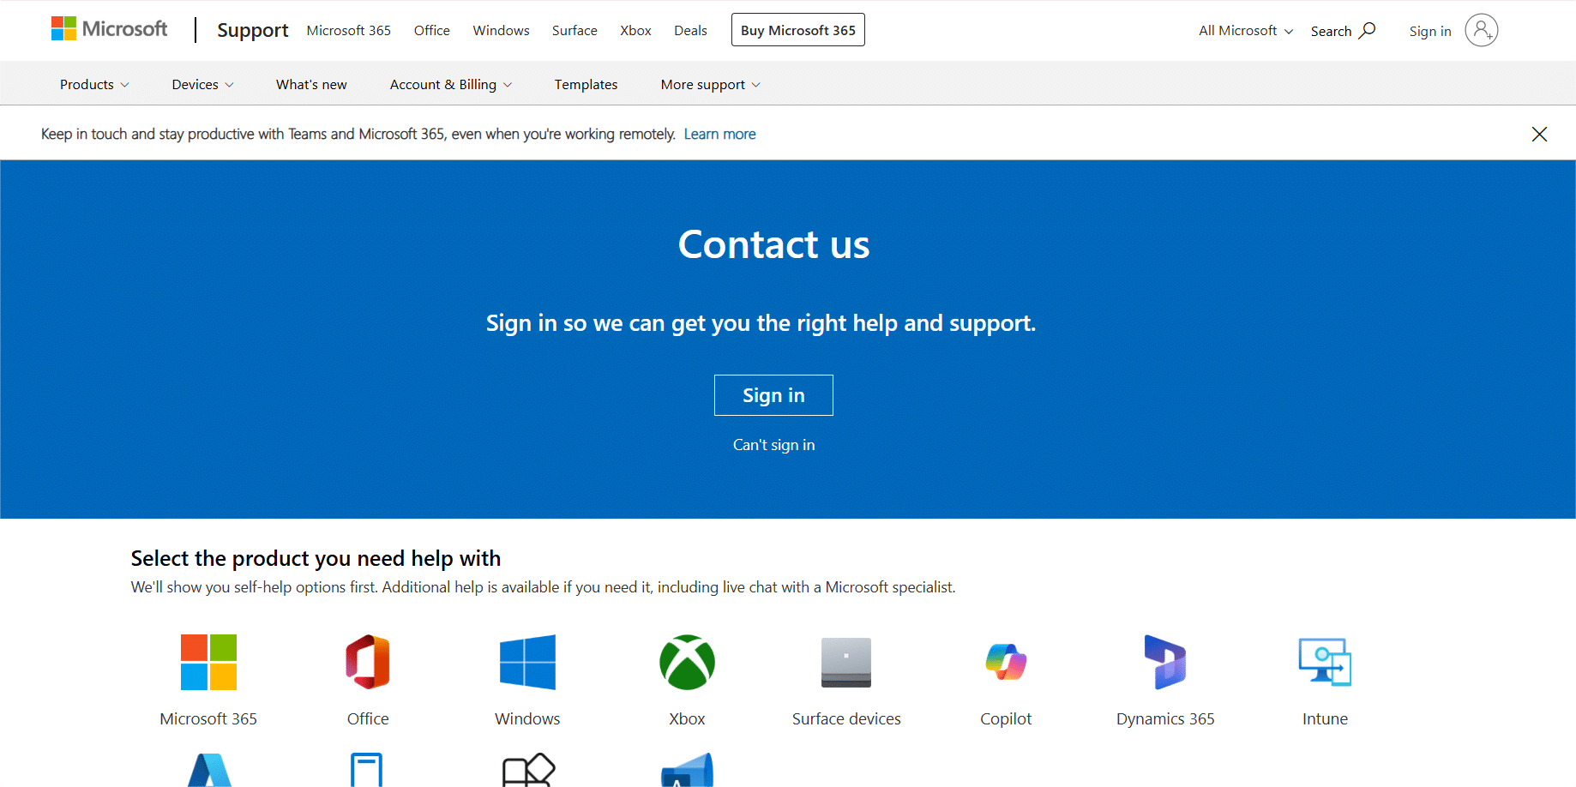
Task: Open the Templates menu item
Action: [x=586, y=85]
